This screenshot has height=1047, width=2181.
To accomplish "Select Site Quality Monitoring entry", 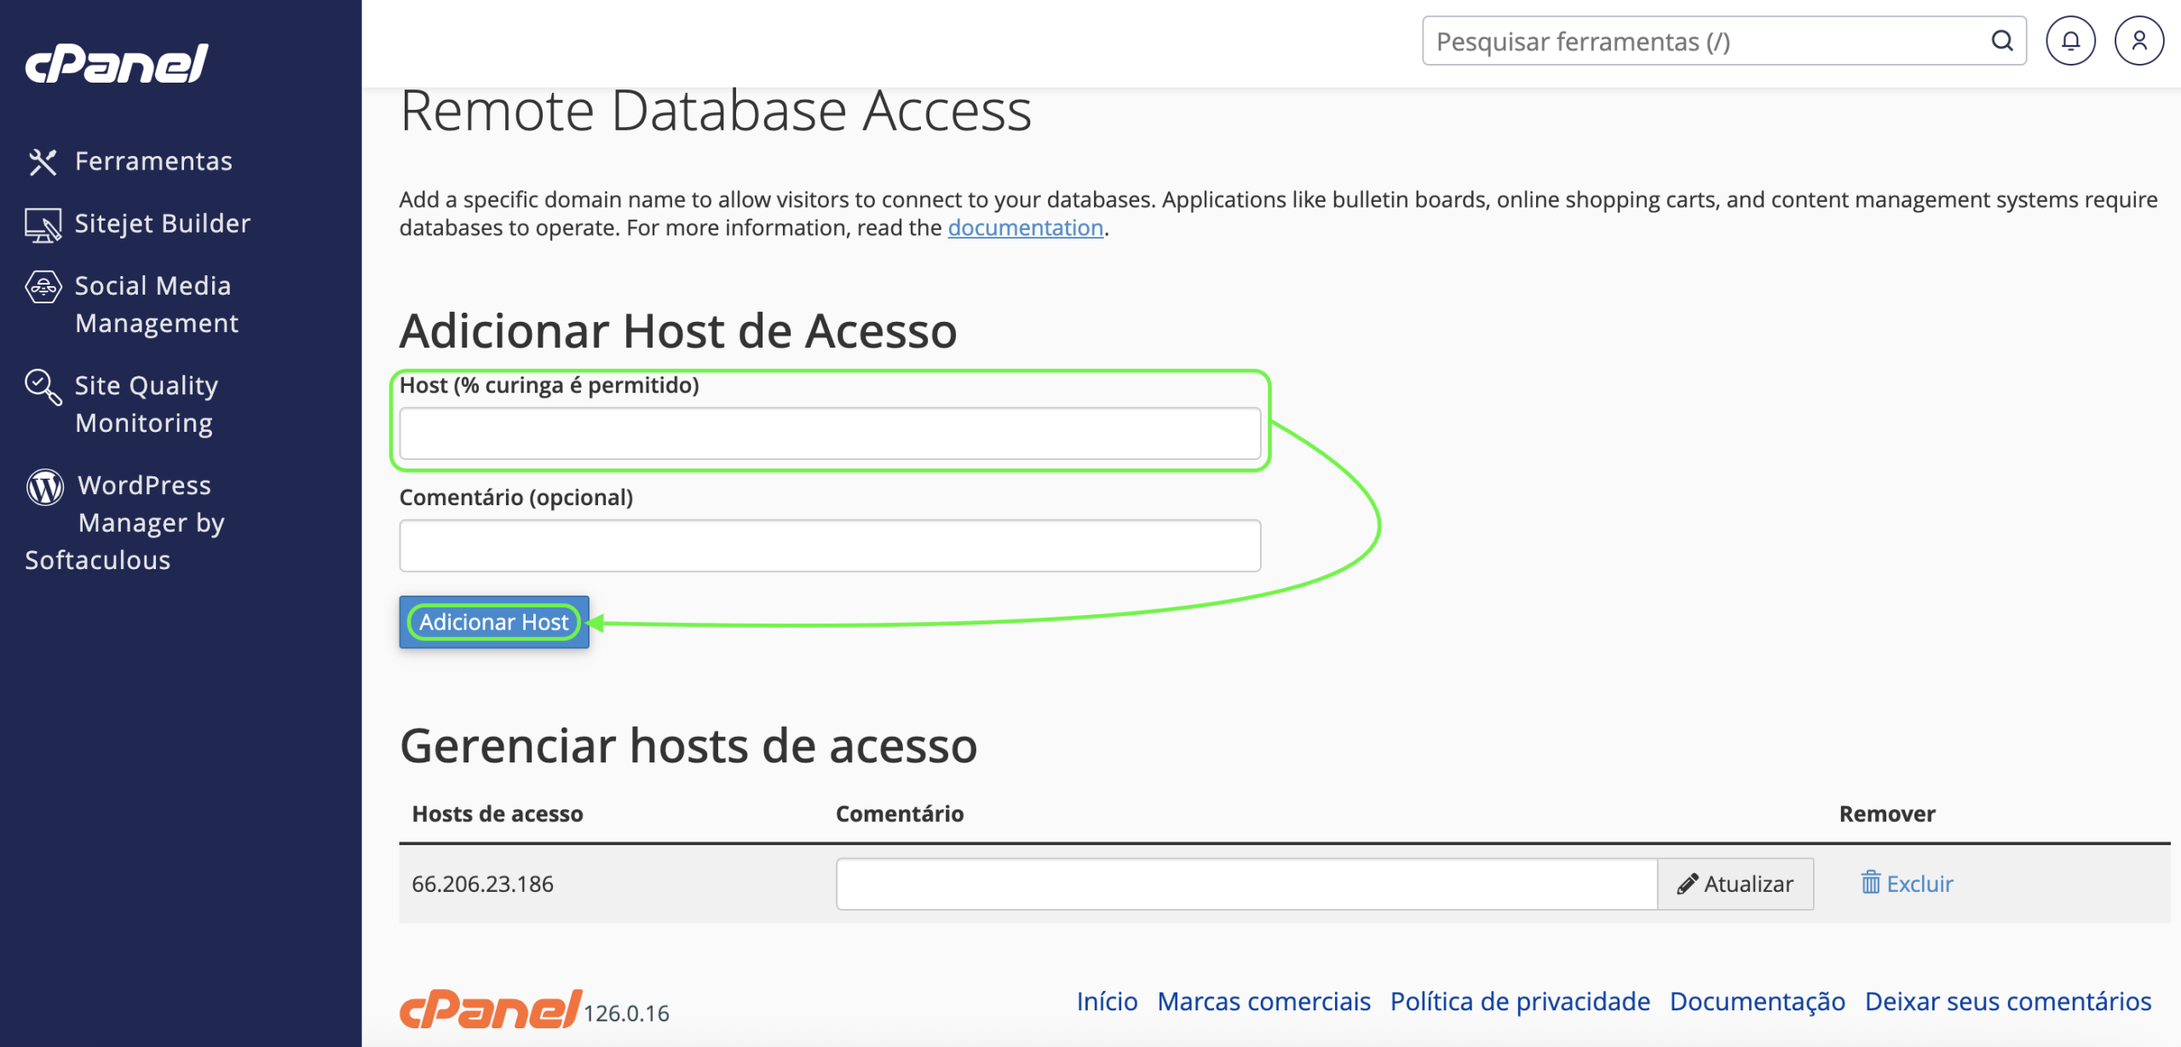I will 147,404.
